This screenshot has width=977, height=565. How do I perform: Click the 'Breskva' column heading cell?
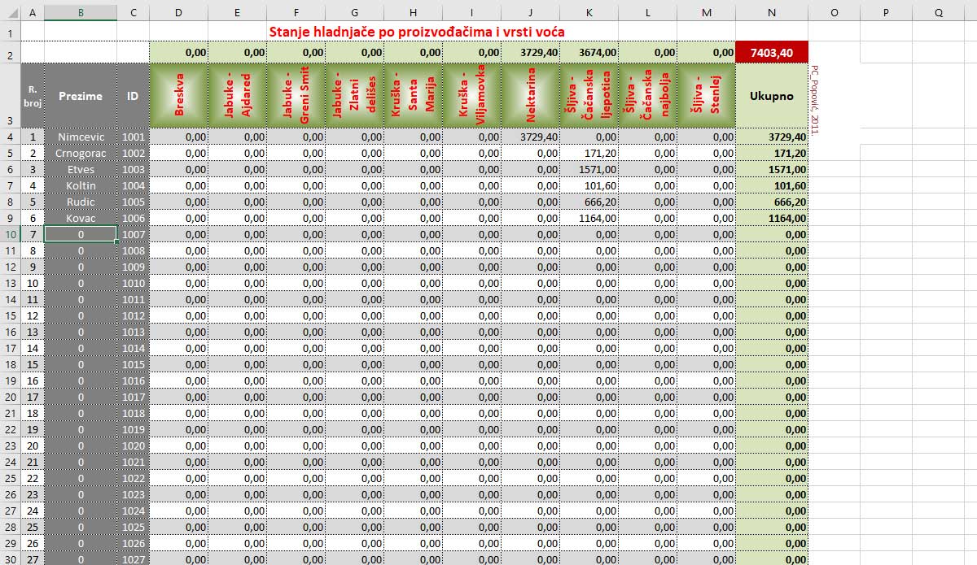(178, 96)
